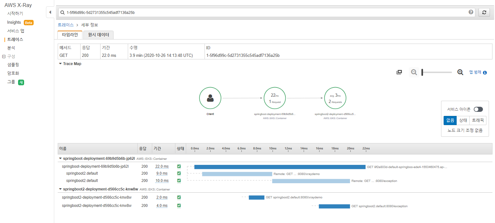Click the fit-to-window map icon
The image size is (495, 223).
coord(399,72)
